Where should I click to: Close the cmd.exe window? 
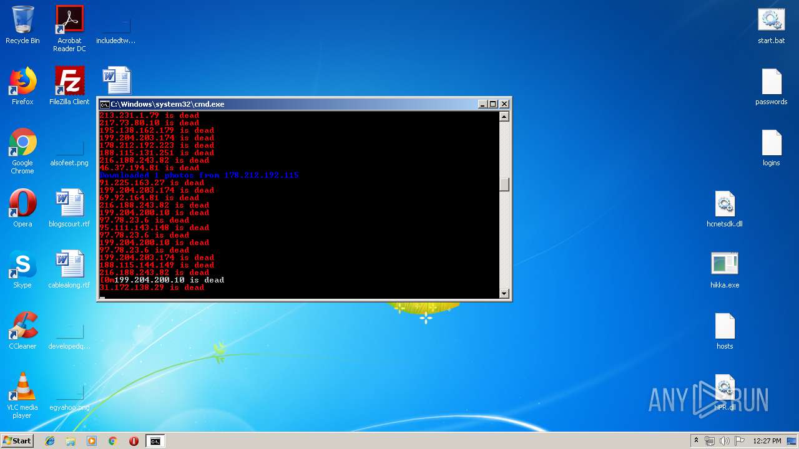tap(504, 104)
